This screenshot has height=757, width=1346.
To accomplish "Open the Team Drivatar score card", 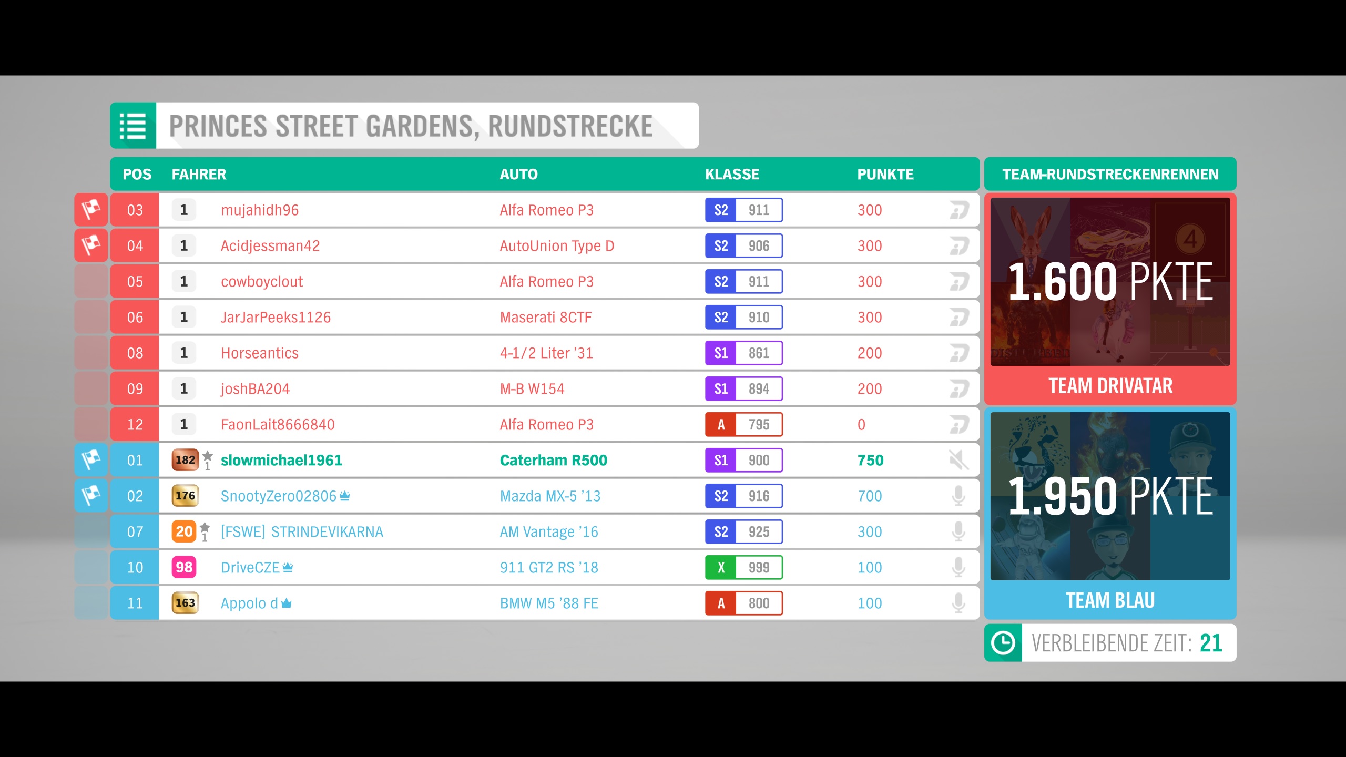I will point(1110,298).
